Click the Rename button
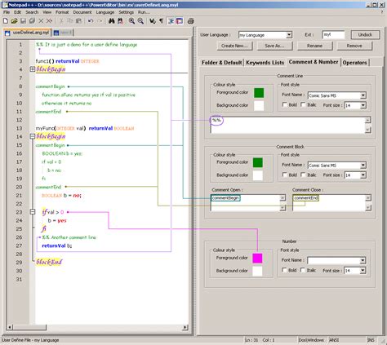This screenshot has height=345, width=387. [x=314, y=46]
